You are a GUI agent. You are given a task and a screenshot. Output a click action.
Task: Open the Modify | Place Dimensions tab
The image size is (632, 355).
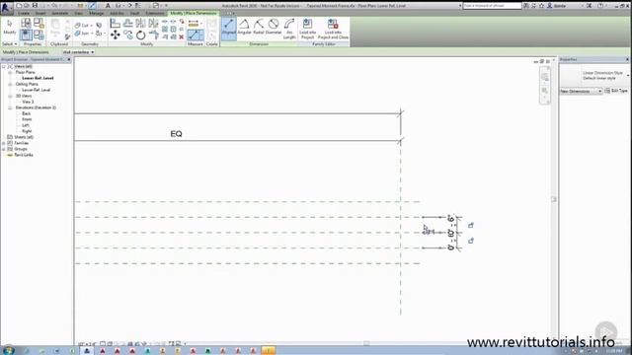pyautogui.click(x=194, y=13)
